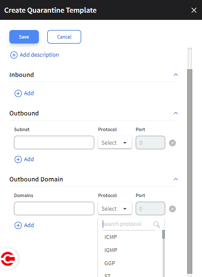The width and height of the screenshot is (202, 277).
Task: Click the plus icon beside Add description
Action: coord(14,55)
